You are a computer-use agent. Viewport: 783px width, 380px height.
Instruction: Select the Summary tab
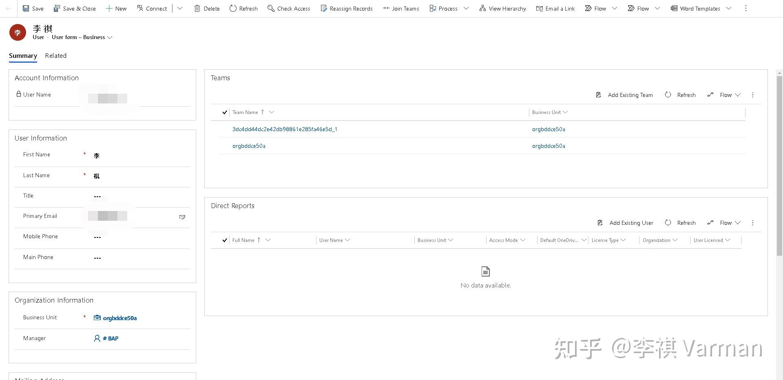23,56
